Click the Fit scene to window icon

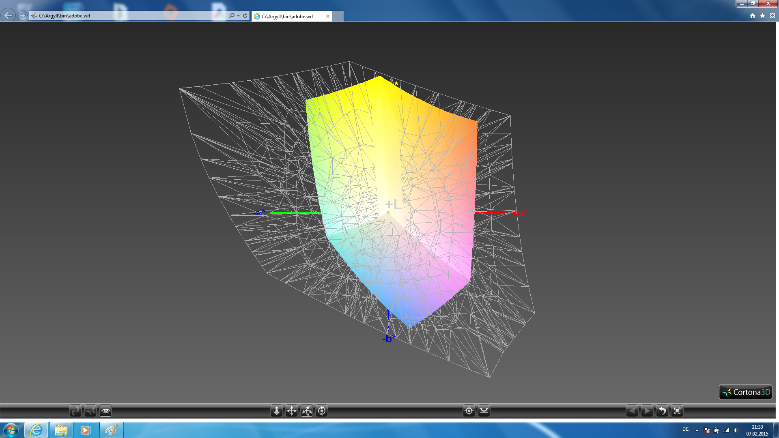[677, 411]
